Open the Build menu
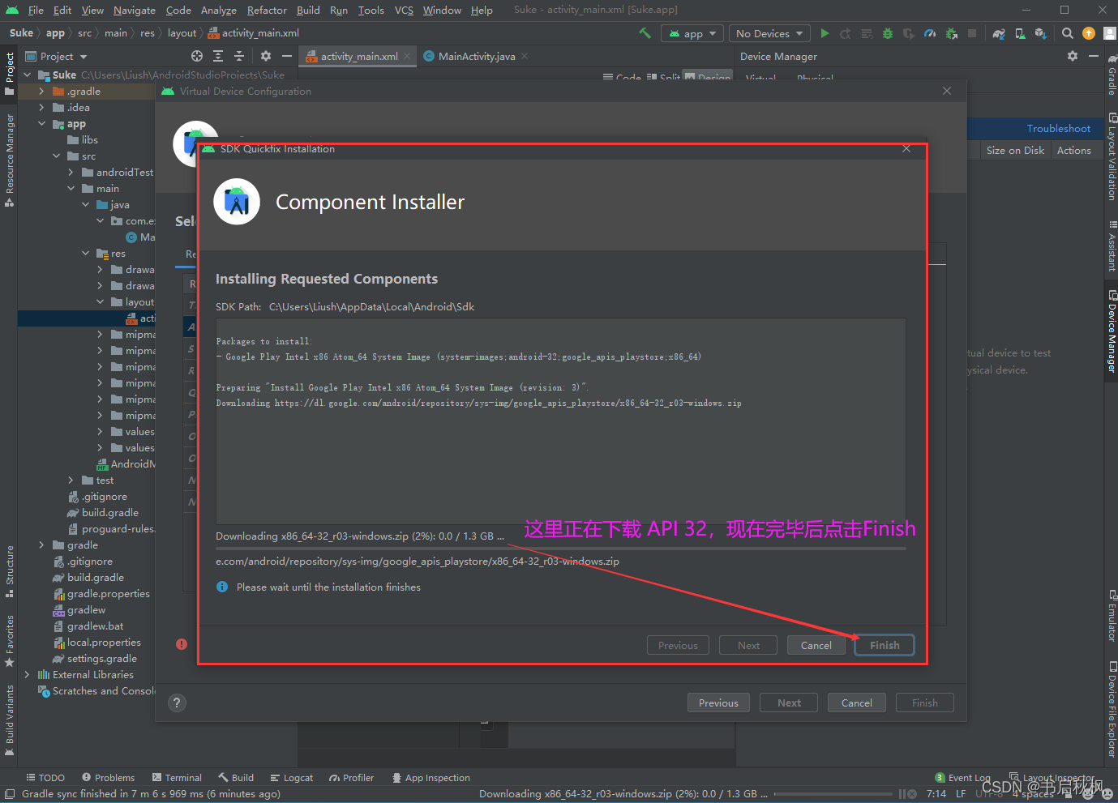This screenshot has height=803, width=1118. pos(308,10)
